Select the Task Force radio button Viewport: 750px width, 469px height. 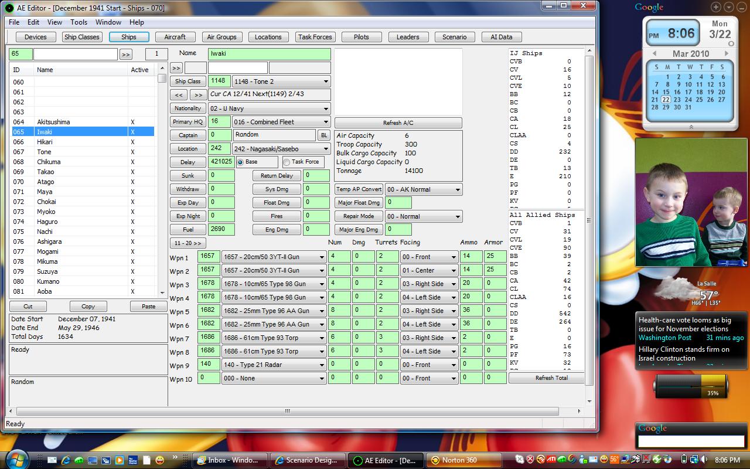point(287,162)
